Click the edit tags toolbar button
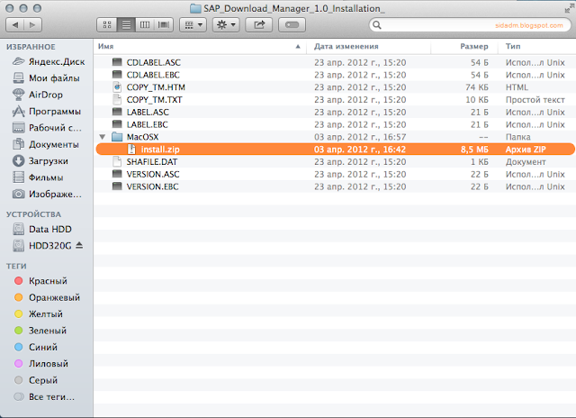This screenshot has width=576, height=418. (x=292, y=25)
